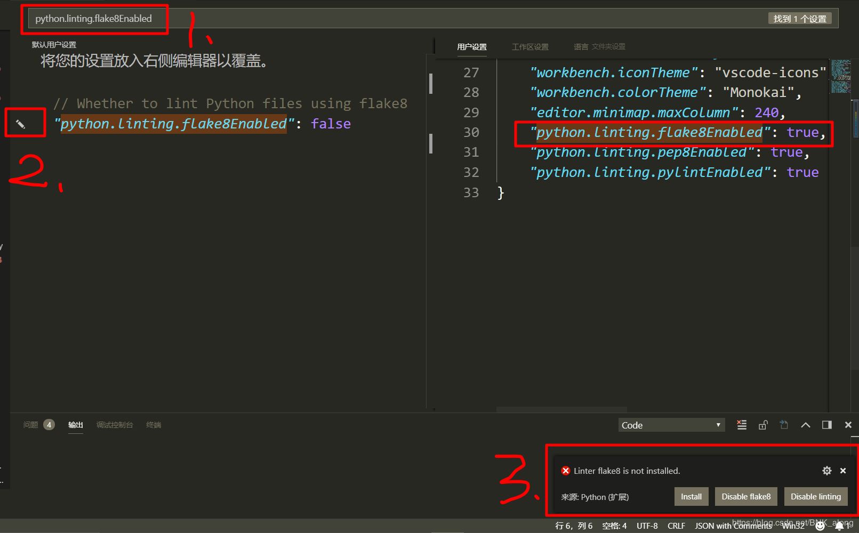Image resolution: width=859 pixels, height=533 pixels.
Task: Click the editor minimap preview
Action: 841,76
